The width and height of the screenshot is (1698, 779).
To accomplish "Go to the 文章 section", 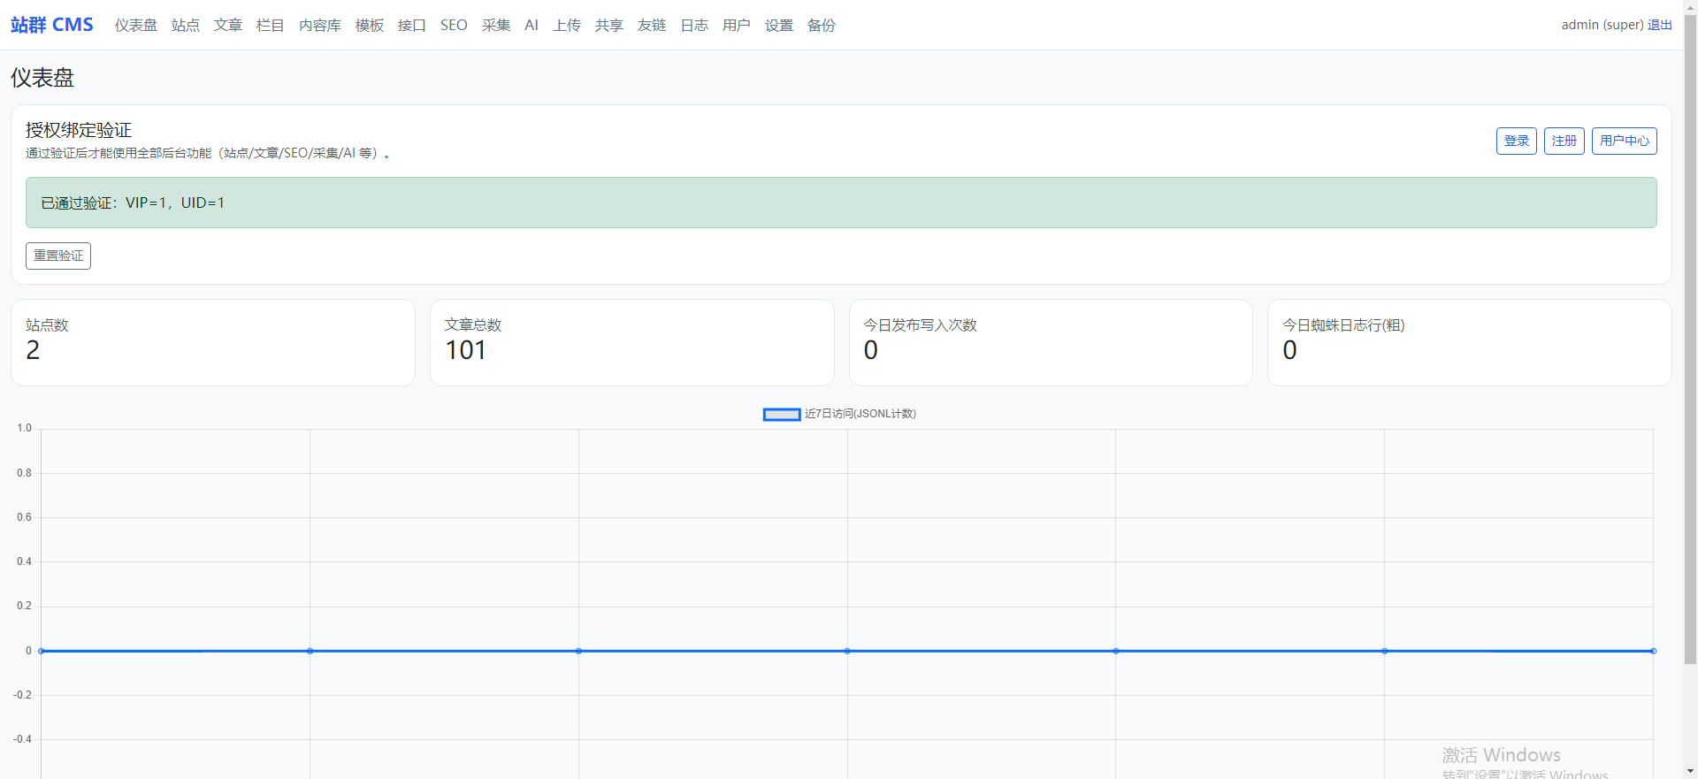I will (x=227, y=26).
